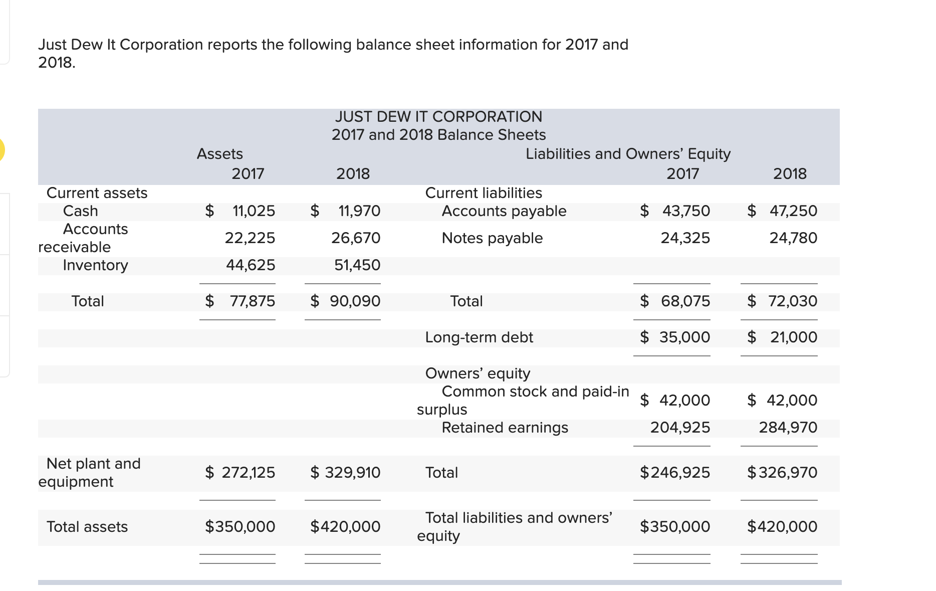Image resolution: width=936 pixels, height=591 pixels.
Task: Select the 2018 Accounts receivable value 26,670
Action: [x=356, y=238]
